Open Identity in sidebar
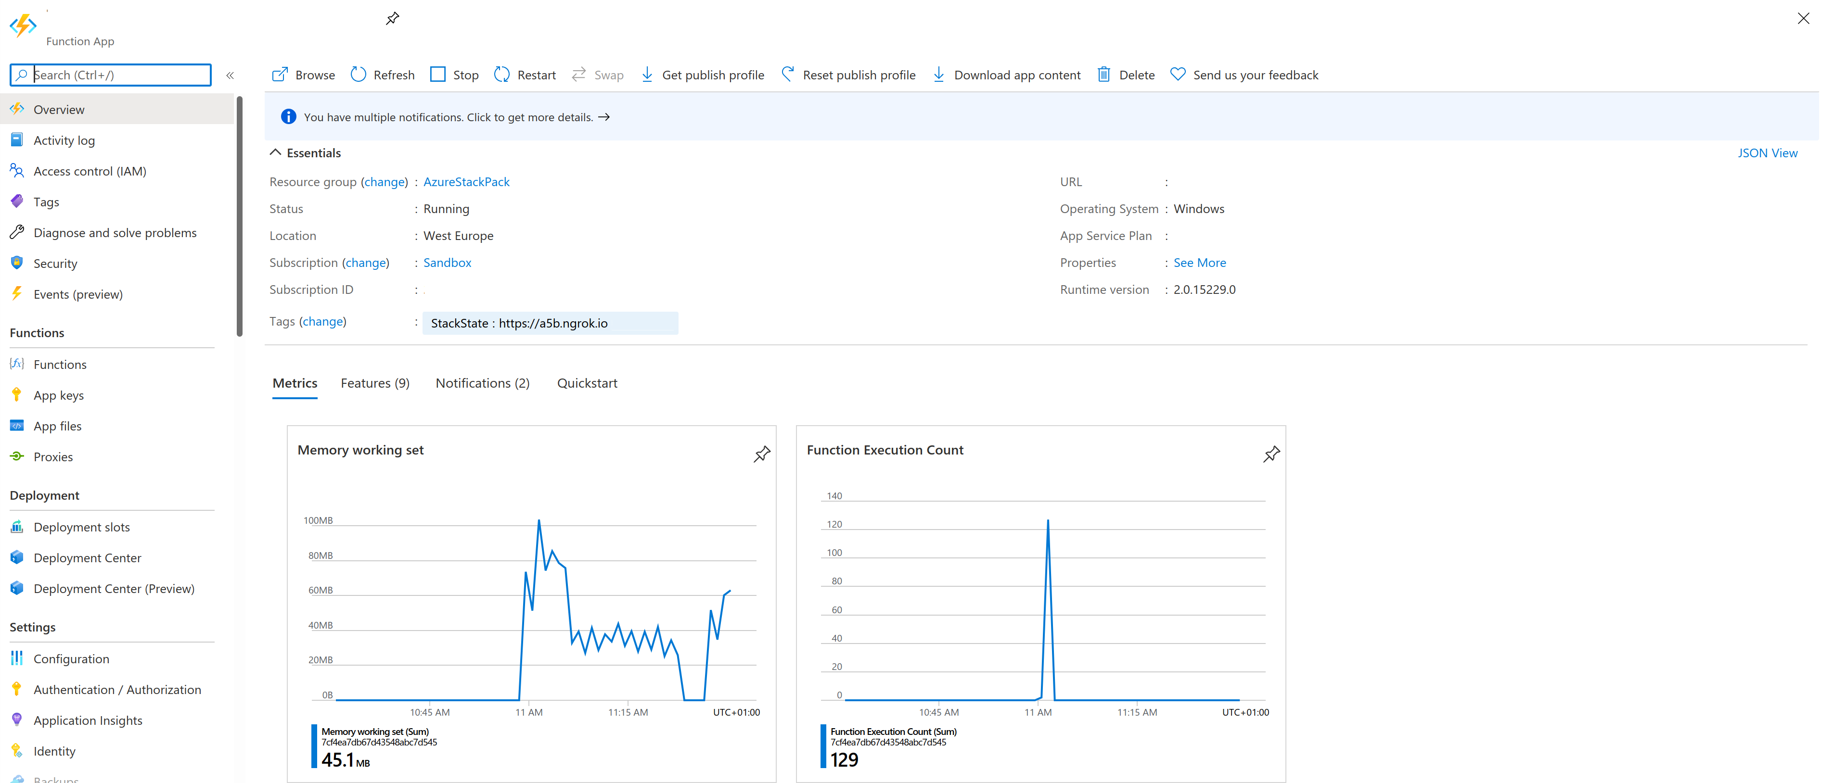The height and width of the screenshot is (783, 1822). [x=117, y=750]
